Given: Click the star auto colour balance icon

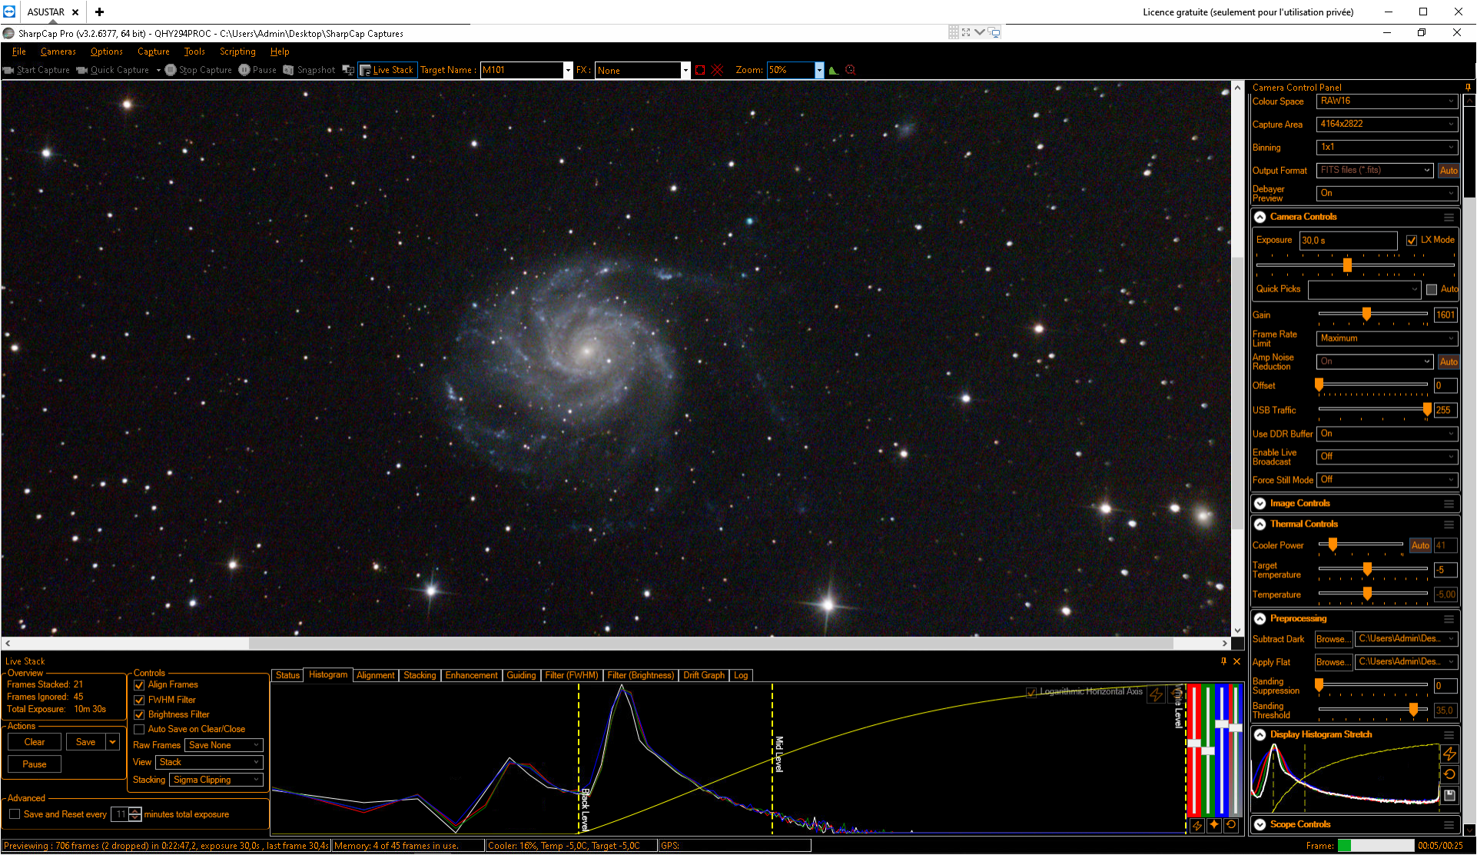Looking at the screenshot, I should pos(1214,825).
